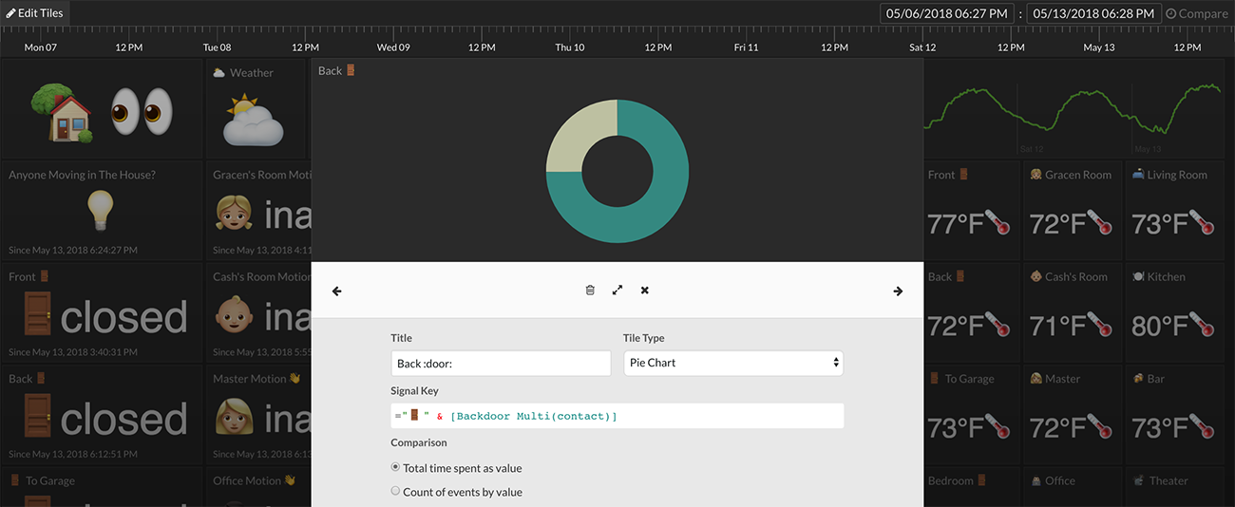Click into the Title text field

coord(501,364)
